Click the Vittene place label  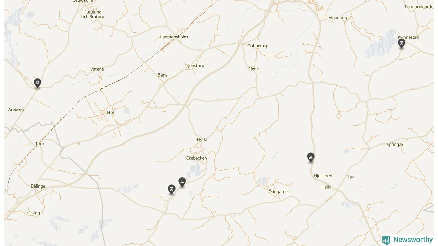[97, 69]
